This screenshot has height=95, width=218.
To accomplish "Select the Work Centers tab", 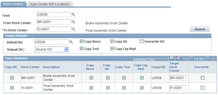I will click(13, 4).
